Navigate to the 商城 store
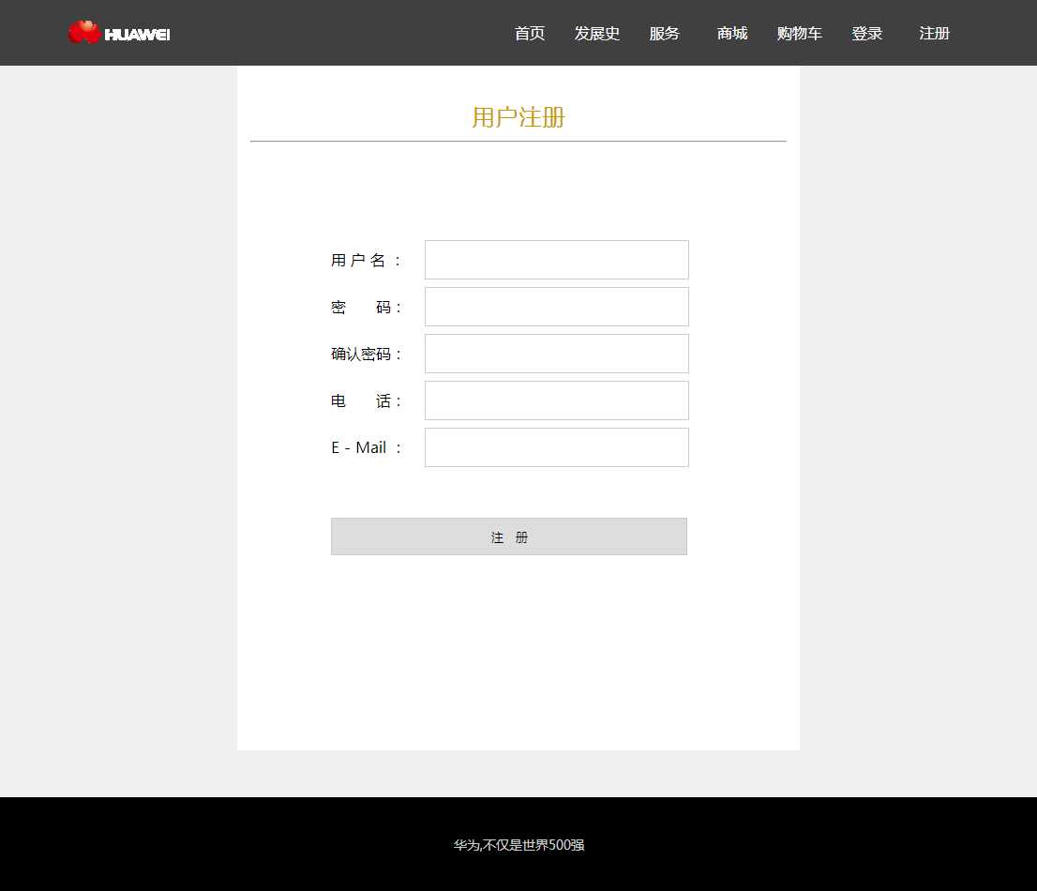The image size is (1037, 891). pyautogui.click(x=732, y=34)
